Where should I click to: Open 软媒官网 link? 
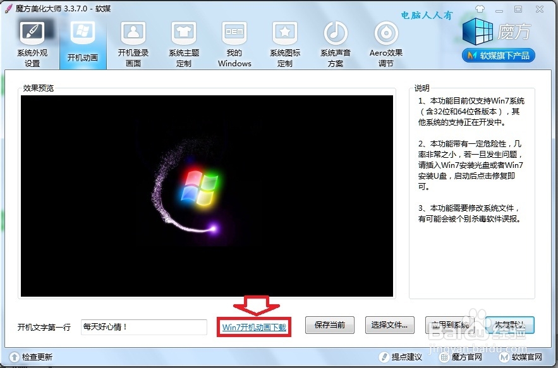pos(526,357)
